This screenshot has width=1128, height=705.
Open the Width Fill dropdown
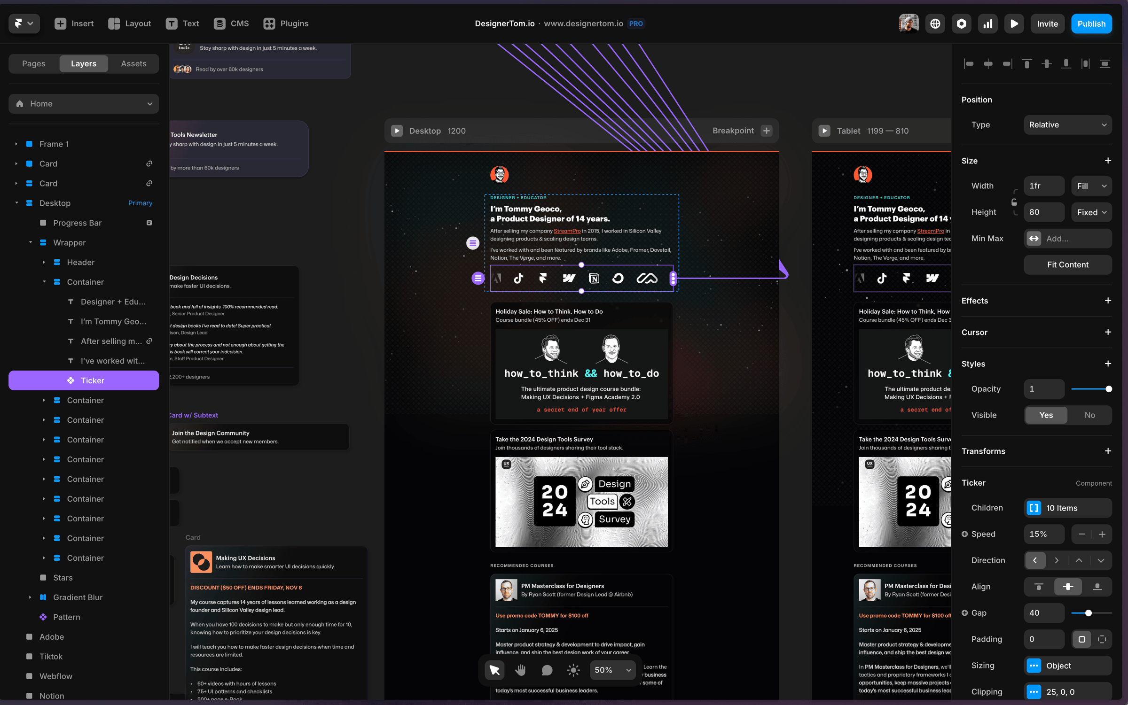(x=1091, y=186)
